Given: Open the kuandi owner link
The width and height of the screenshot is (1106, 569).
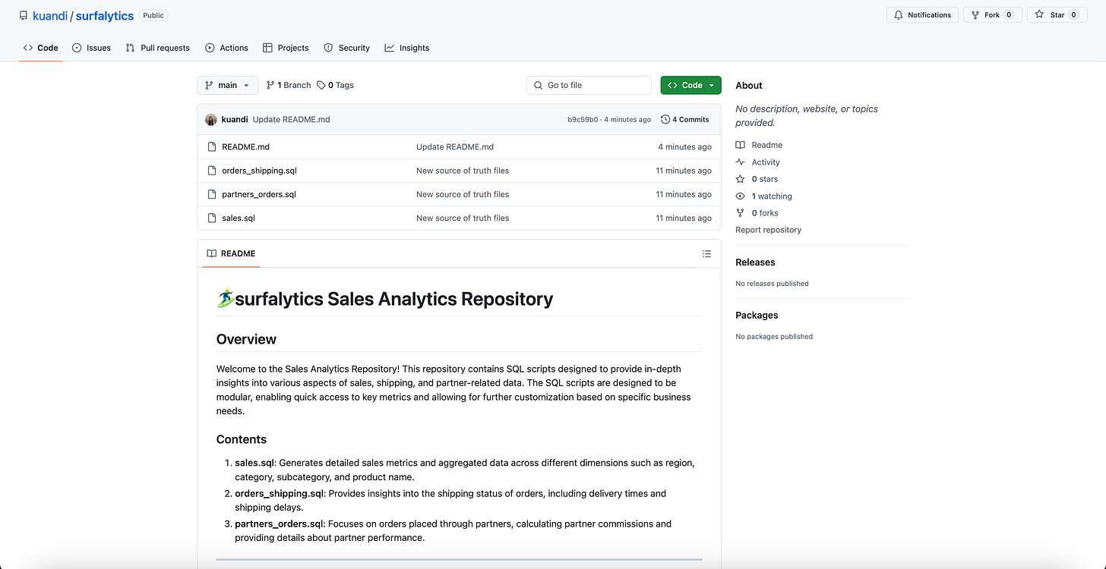Looking at the screenshot, I should tap(50, 15).
